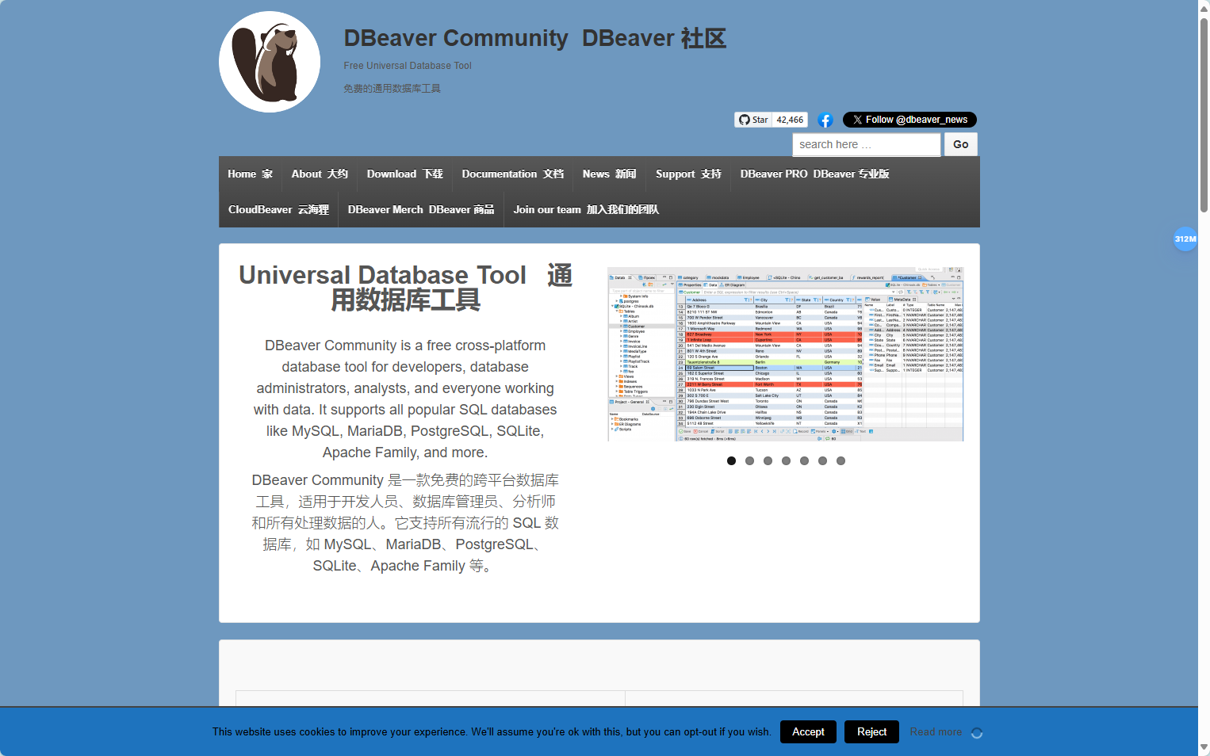Submit search with the Go button
This screenshot has height=756, width=1210.
[961, 144]
